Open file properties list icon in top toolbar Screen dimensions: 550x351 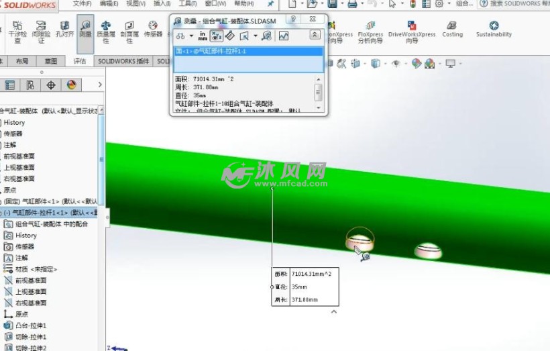coord(426,4)
